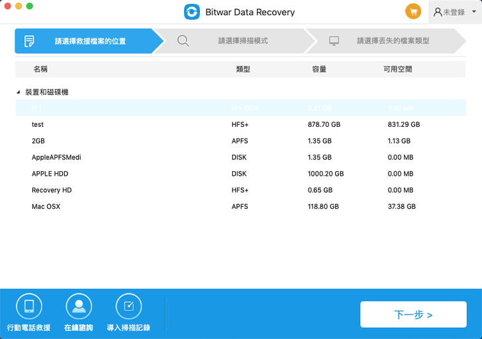This screenshot has width=482, height=339.
Task: Select the test HFS+ drive row
Action: (x=240, y=124)
